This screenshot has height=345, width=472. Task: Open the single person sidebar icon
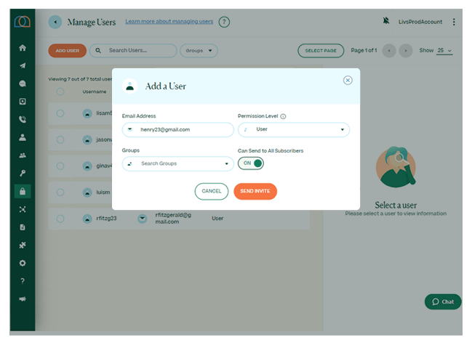coord(23,137)
